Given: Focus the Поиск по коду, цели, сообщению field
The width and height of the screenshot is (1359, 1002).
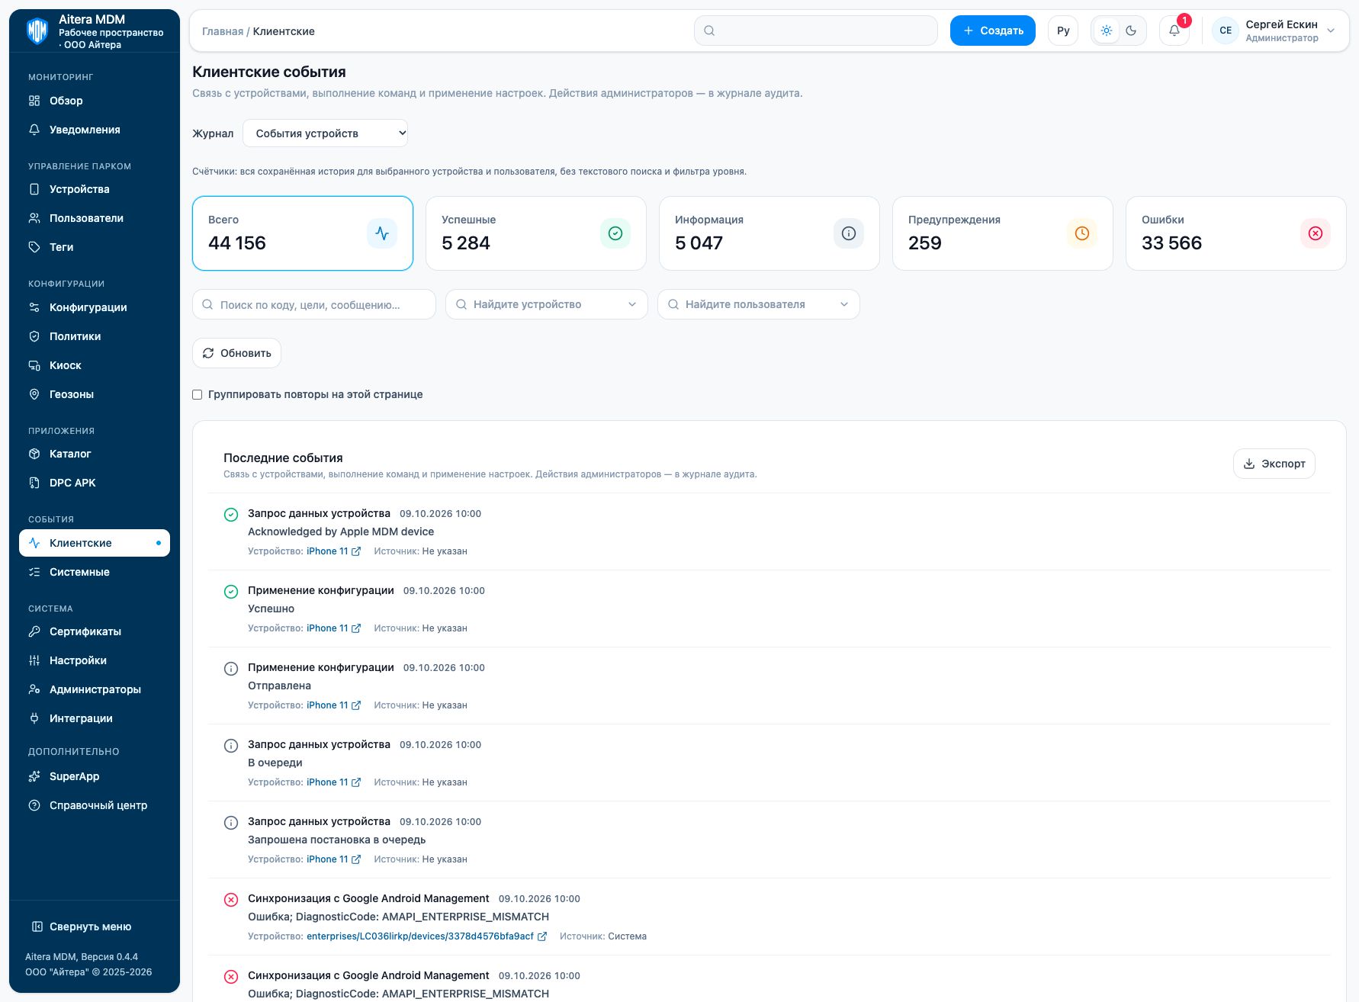Looking at the screenshot, I should 314,304.
